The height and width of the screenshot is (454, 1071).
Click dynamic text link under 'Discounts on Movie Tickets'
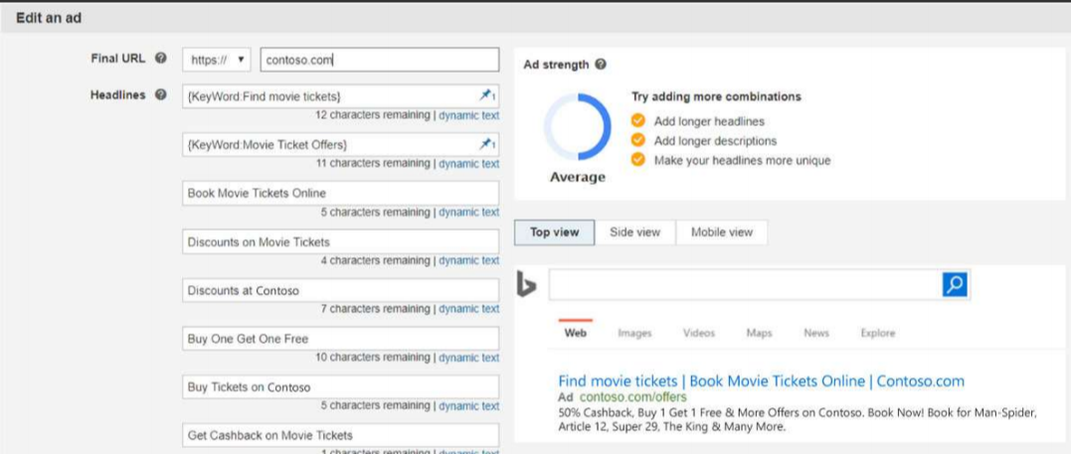pyautogui.click(x=468, y=261)
